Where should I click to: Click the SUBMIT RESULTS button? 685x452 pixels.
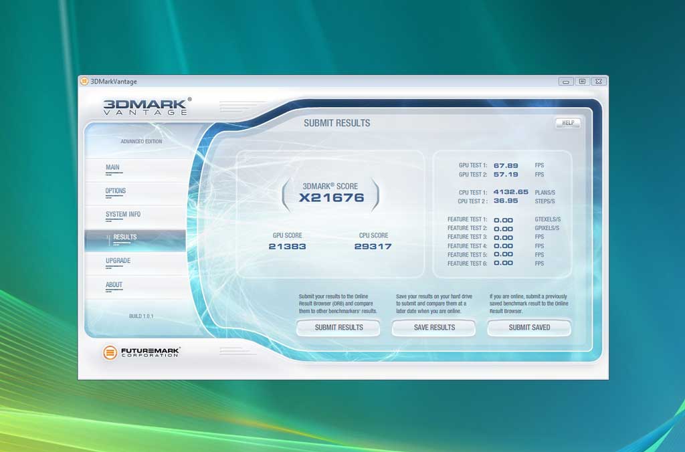pyautogui.click(x=338, y=328)
